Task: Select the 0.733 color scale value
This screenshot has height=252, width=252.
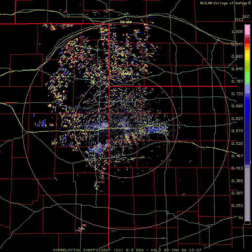Action: click(x=237, y=94)
